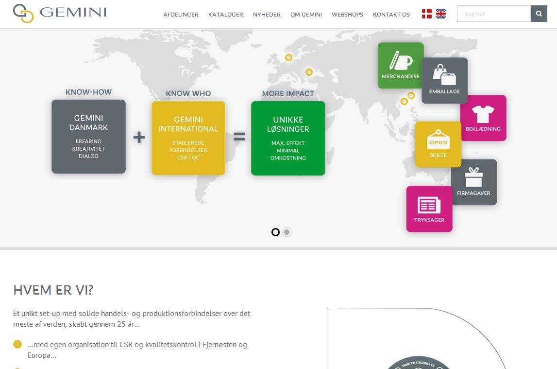Switch site language to English flag

click(x=441, y=14)
